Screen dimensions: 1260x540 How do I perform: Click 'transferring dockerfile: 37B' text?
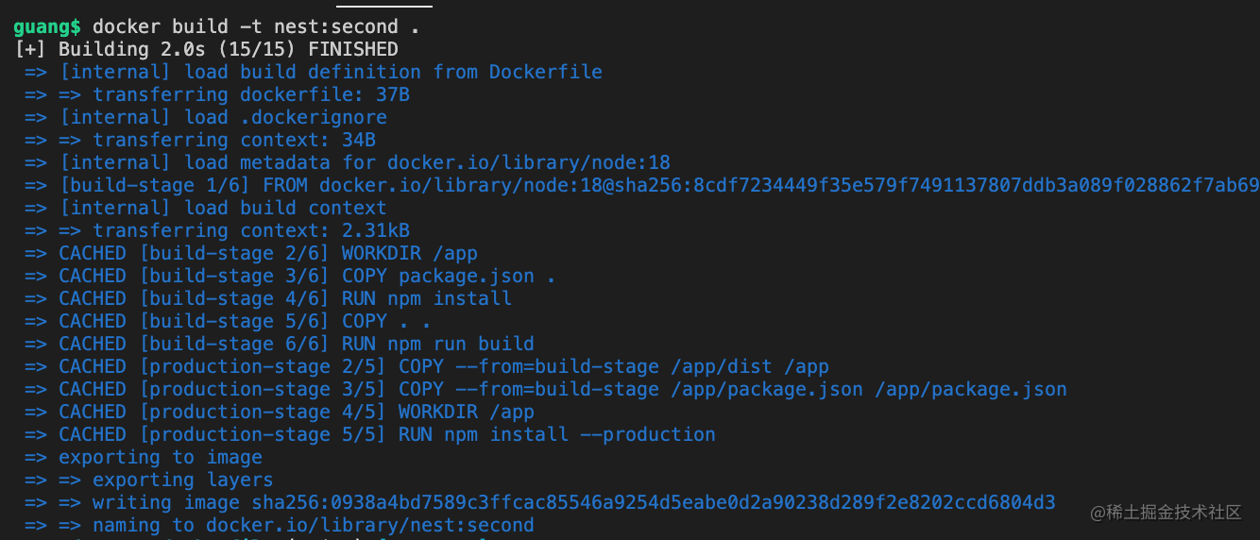250,94
